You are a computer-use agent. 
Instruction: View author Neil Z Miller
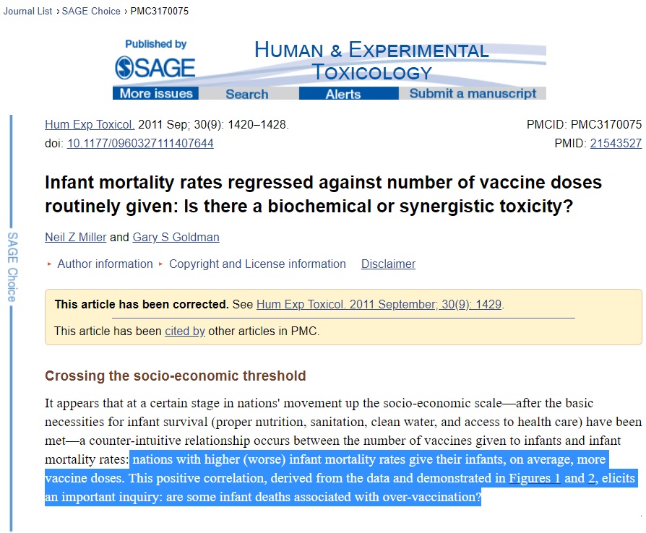[x=75, y=237]
